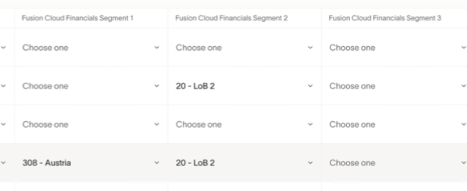Image resolution: width=467 pixels, height=191 pixels.
Task: Change '20 - LoB 2' in the highlighted row
Action: click(245, 163)
